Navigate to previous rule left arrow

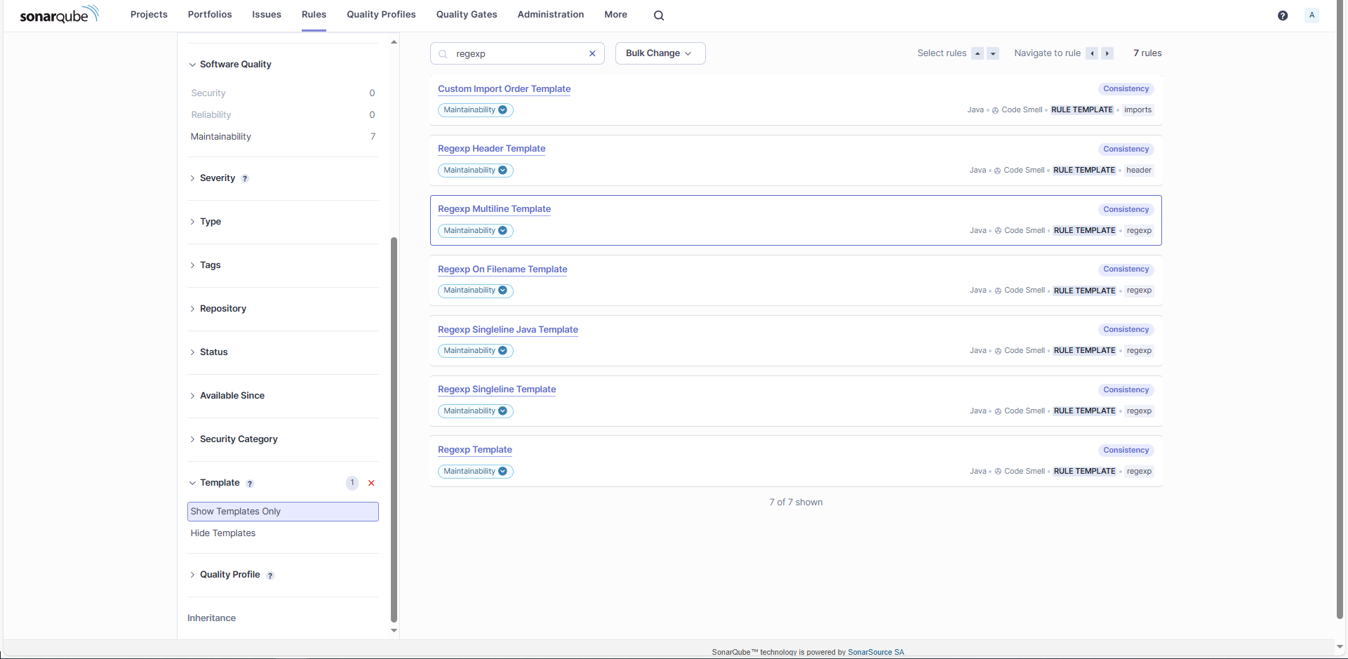[x=1092, y=53]
